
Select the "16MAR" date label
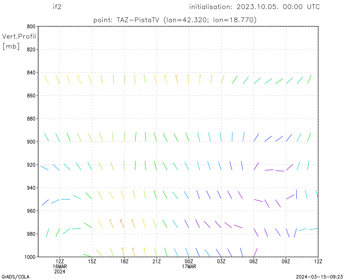point(59,267)
